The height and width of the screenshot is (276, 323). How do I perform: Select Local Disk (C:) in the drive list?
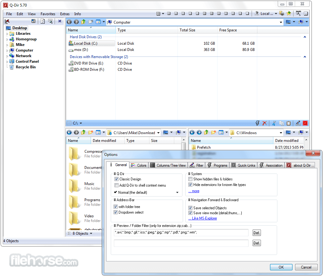92,43
